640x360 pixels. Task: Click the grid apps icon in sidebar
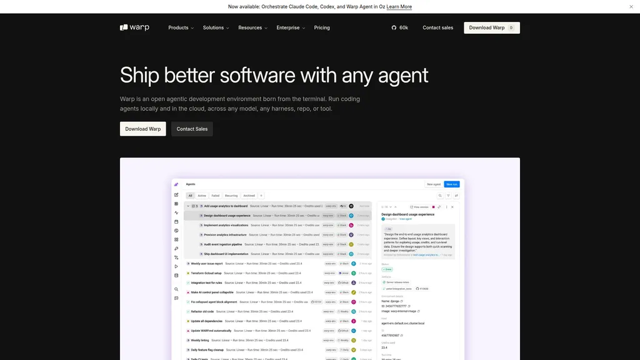coord(176,239)
